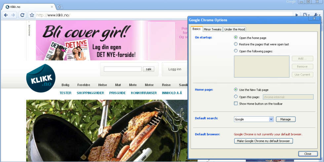Click the Logg inn link

(175, 69)
